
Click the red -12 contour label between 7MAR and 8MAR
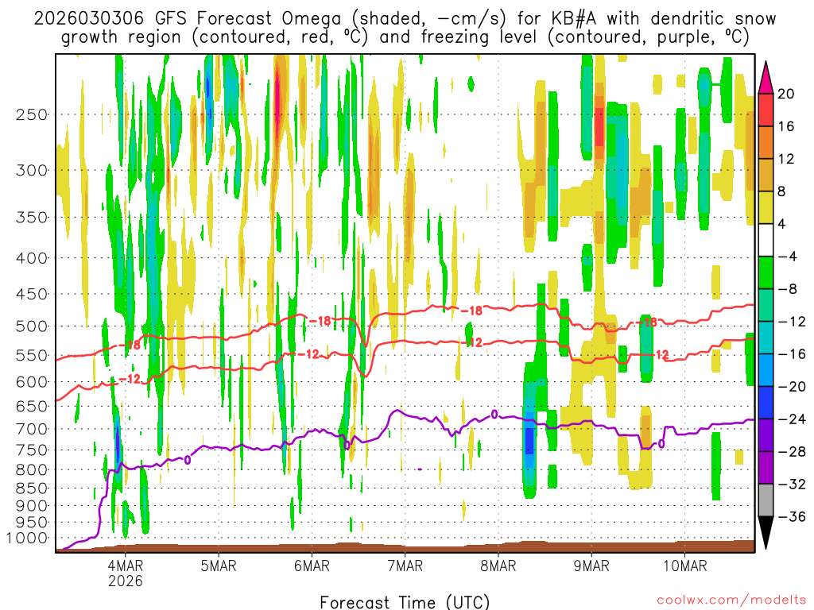[x=471, y=343]
